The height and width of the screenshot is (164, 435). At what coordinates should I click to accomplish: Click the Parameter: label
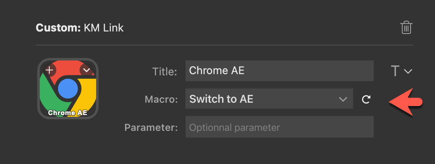click(151, 128)
